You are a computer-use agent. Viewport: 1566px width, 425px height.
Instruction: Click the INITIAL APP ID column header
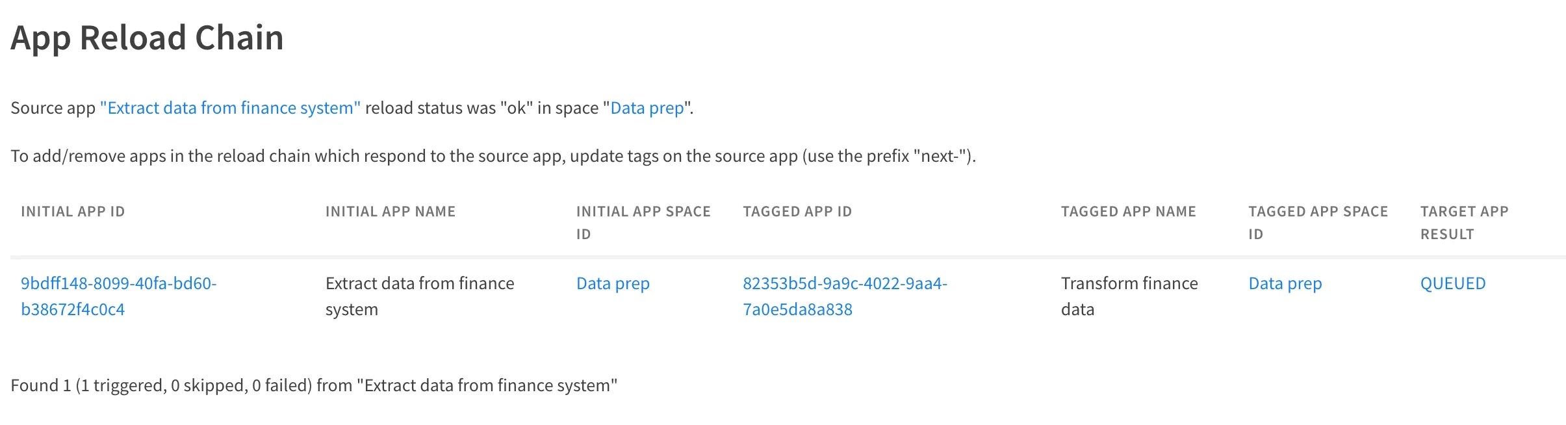(x=73, y=212)
